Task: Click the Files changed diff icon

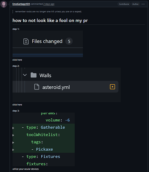Action: [x=26, y=41]
